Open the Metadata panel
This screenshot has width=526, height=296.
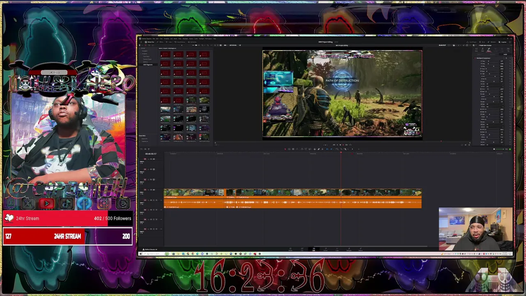pyautogui.click(x=492, y=42)
